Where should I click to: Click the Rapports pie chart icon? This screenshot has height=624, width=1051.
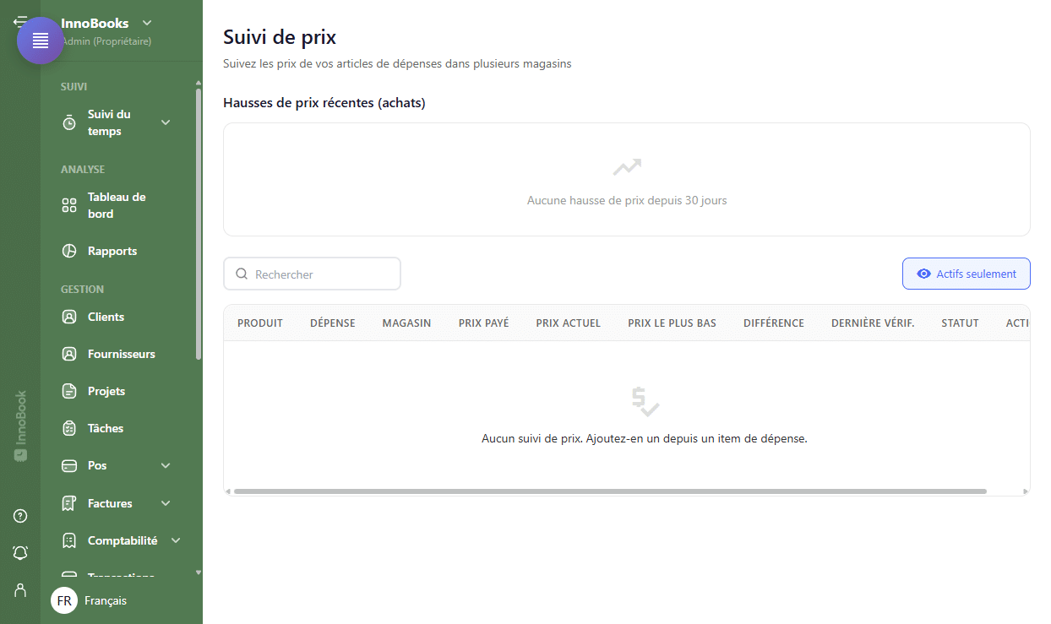pos(69,251)
